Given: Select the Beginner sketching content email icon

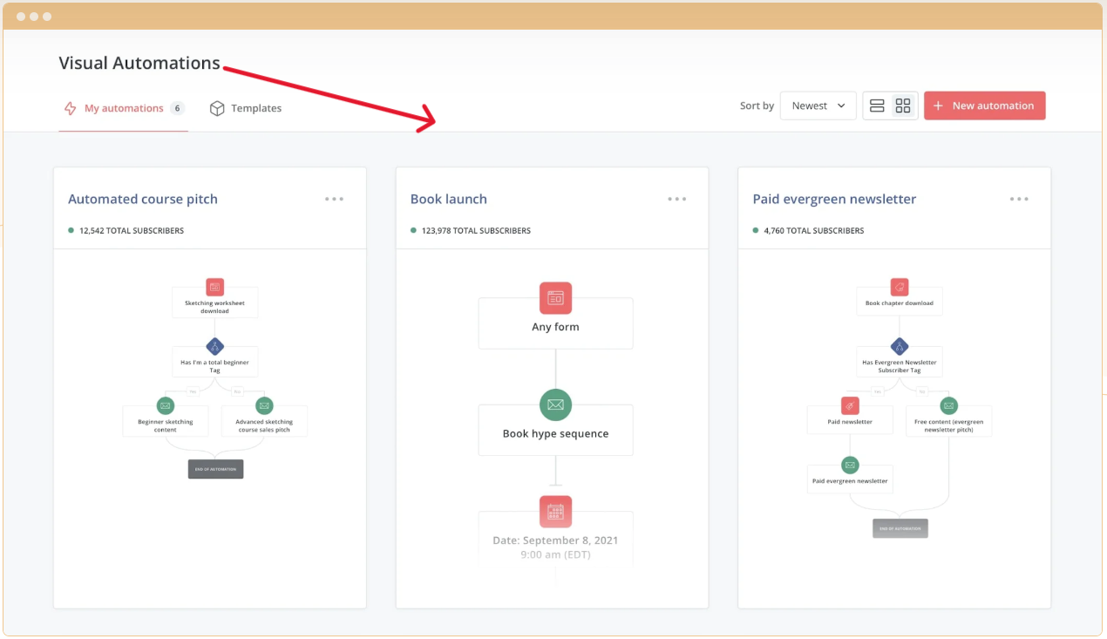Looking at the screenshot, I should click(x=166, y=405).
